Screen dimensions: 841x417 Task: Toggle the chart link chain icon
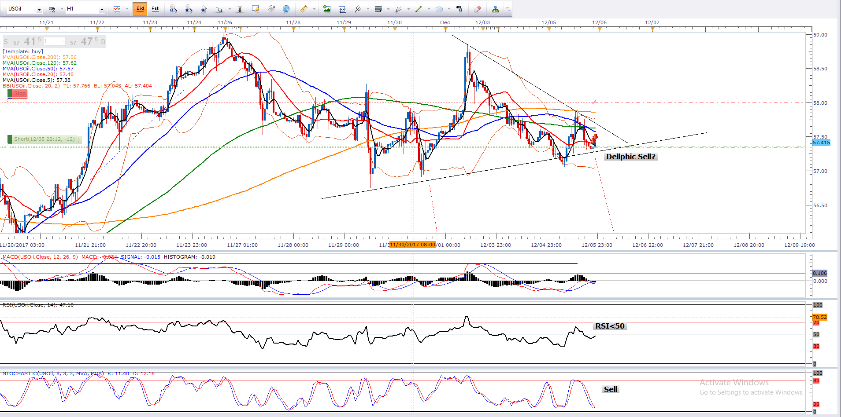tap(52, 9)
